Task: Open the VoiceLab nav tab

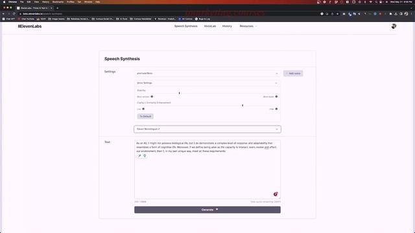Action: [210, 26]
